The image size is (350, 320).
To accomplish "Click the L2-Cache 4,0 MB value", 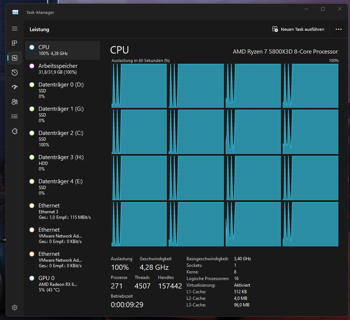I will tap(240, 298).
